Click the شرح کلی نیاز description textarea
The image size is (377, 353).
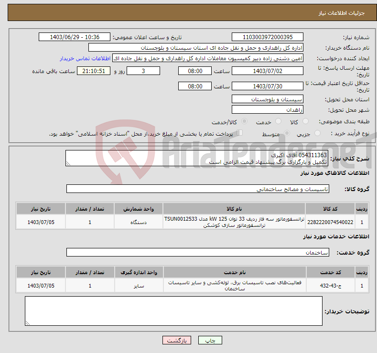point(197,158)
